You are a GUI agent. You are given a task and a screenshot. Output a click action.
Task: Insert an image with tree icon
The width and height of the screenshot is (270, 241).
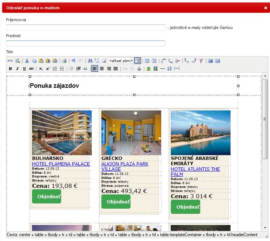(148, 69)
